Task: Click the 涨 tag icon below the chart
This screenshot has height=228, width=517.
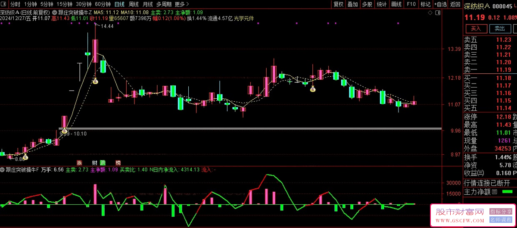Action: pos(79,163)
